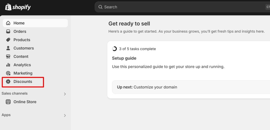Click the circular task progress indicator
This screenshot has width=270, height=130.
114,49
